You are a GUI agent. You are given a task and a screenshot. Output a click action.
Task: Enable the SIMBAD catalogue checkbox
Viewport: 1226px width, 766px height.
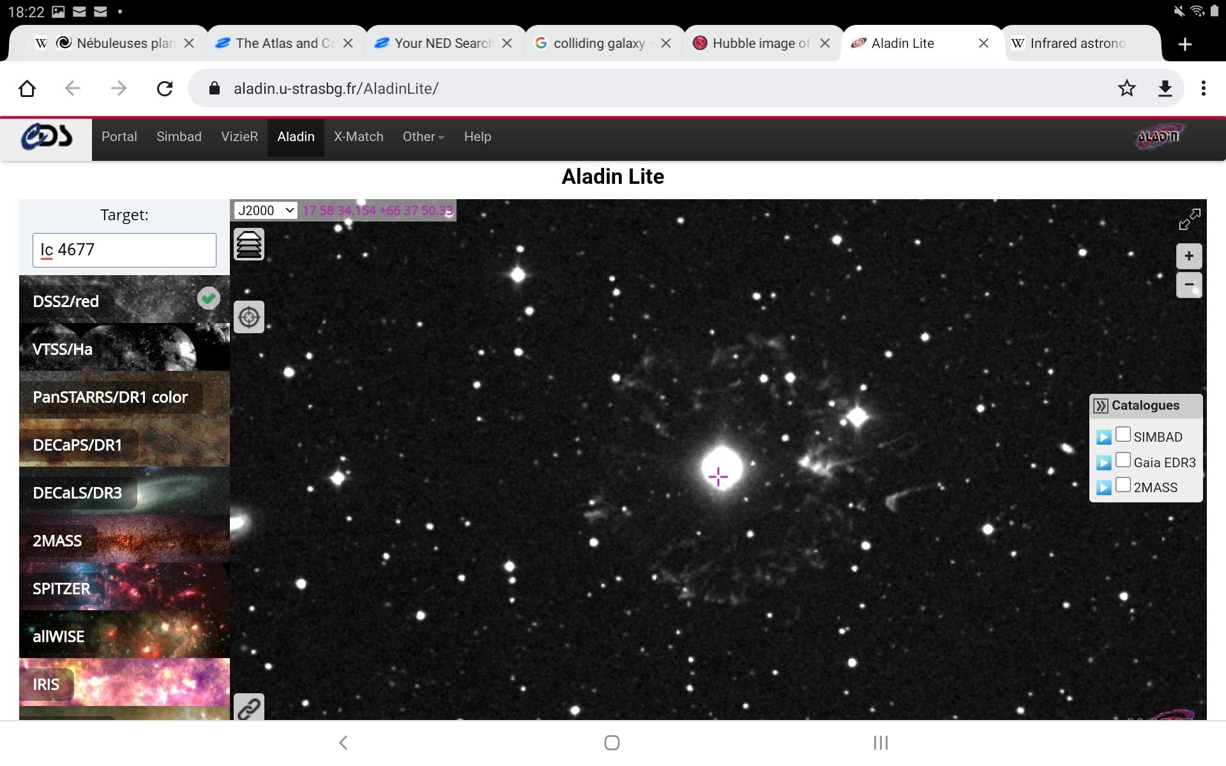pyautogui.click(x=1123, y=435)
